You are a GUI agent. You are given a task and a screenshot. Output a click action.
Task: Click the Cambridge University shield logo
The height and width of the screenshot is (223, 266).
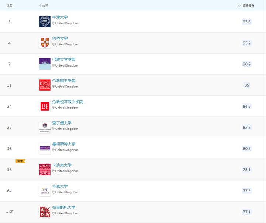[x=45, y=43]
